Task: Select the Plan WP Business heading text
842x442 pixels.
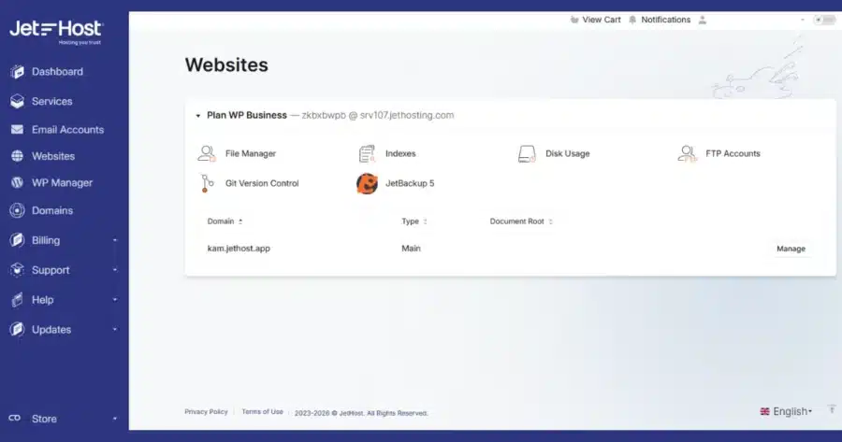Action: pyautogui.click(x=247, y=115)
